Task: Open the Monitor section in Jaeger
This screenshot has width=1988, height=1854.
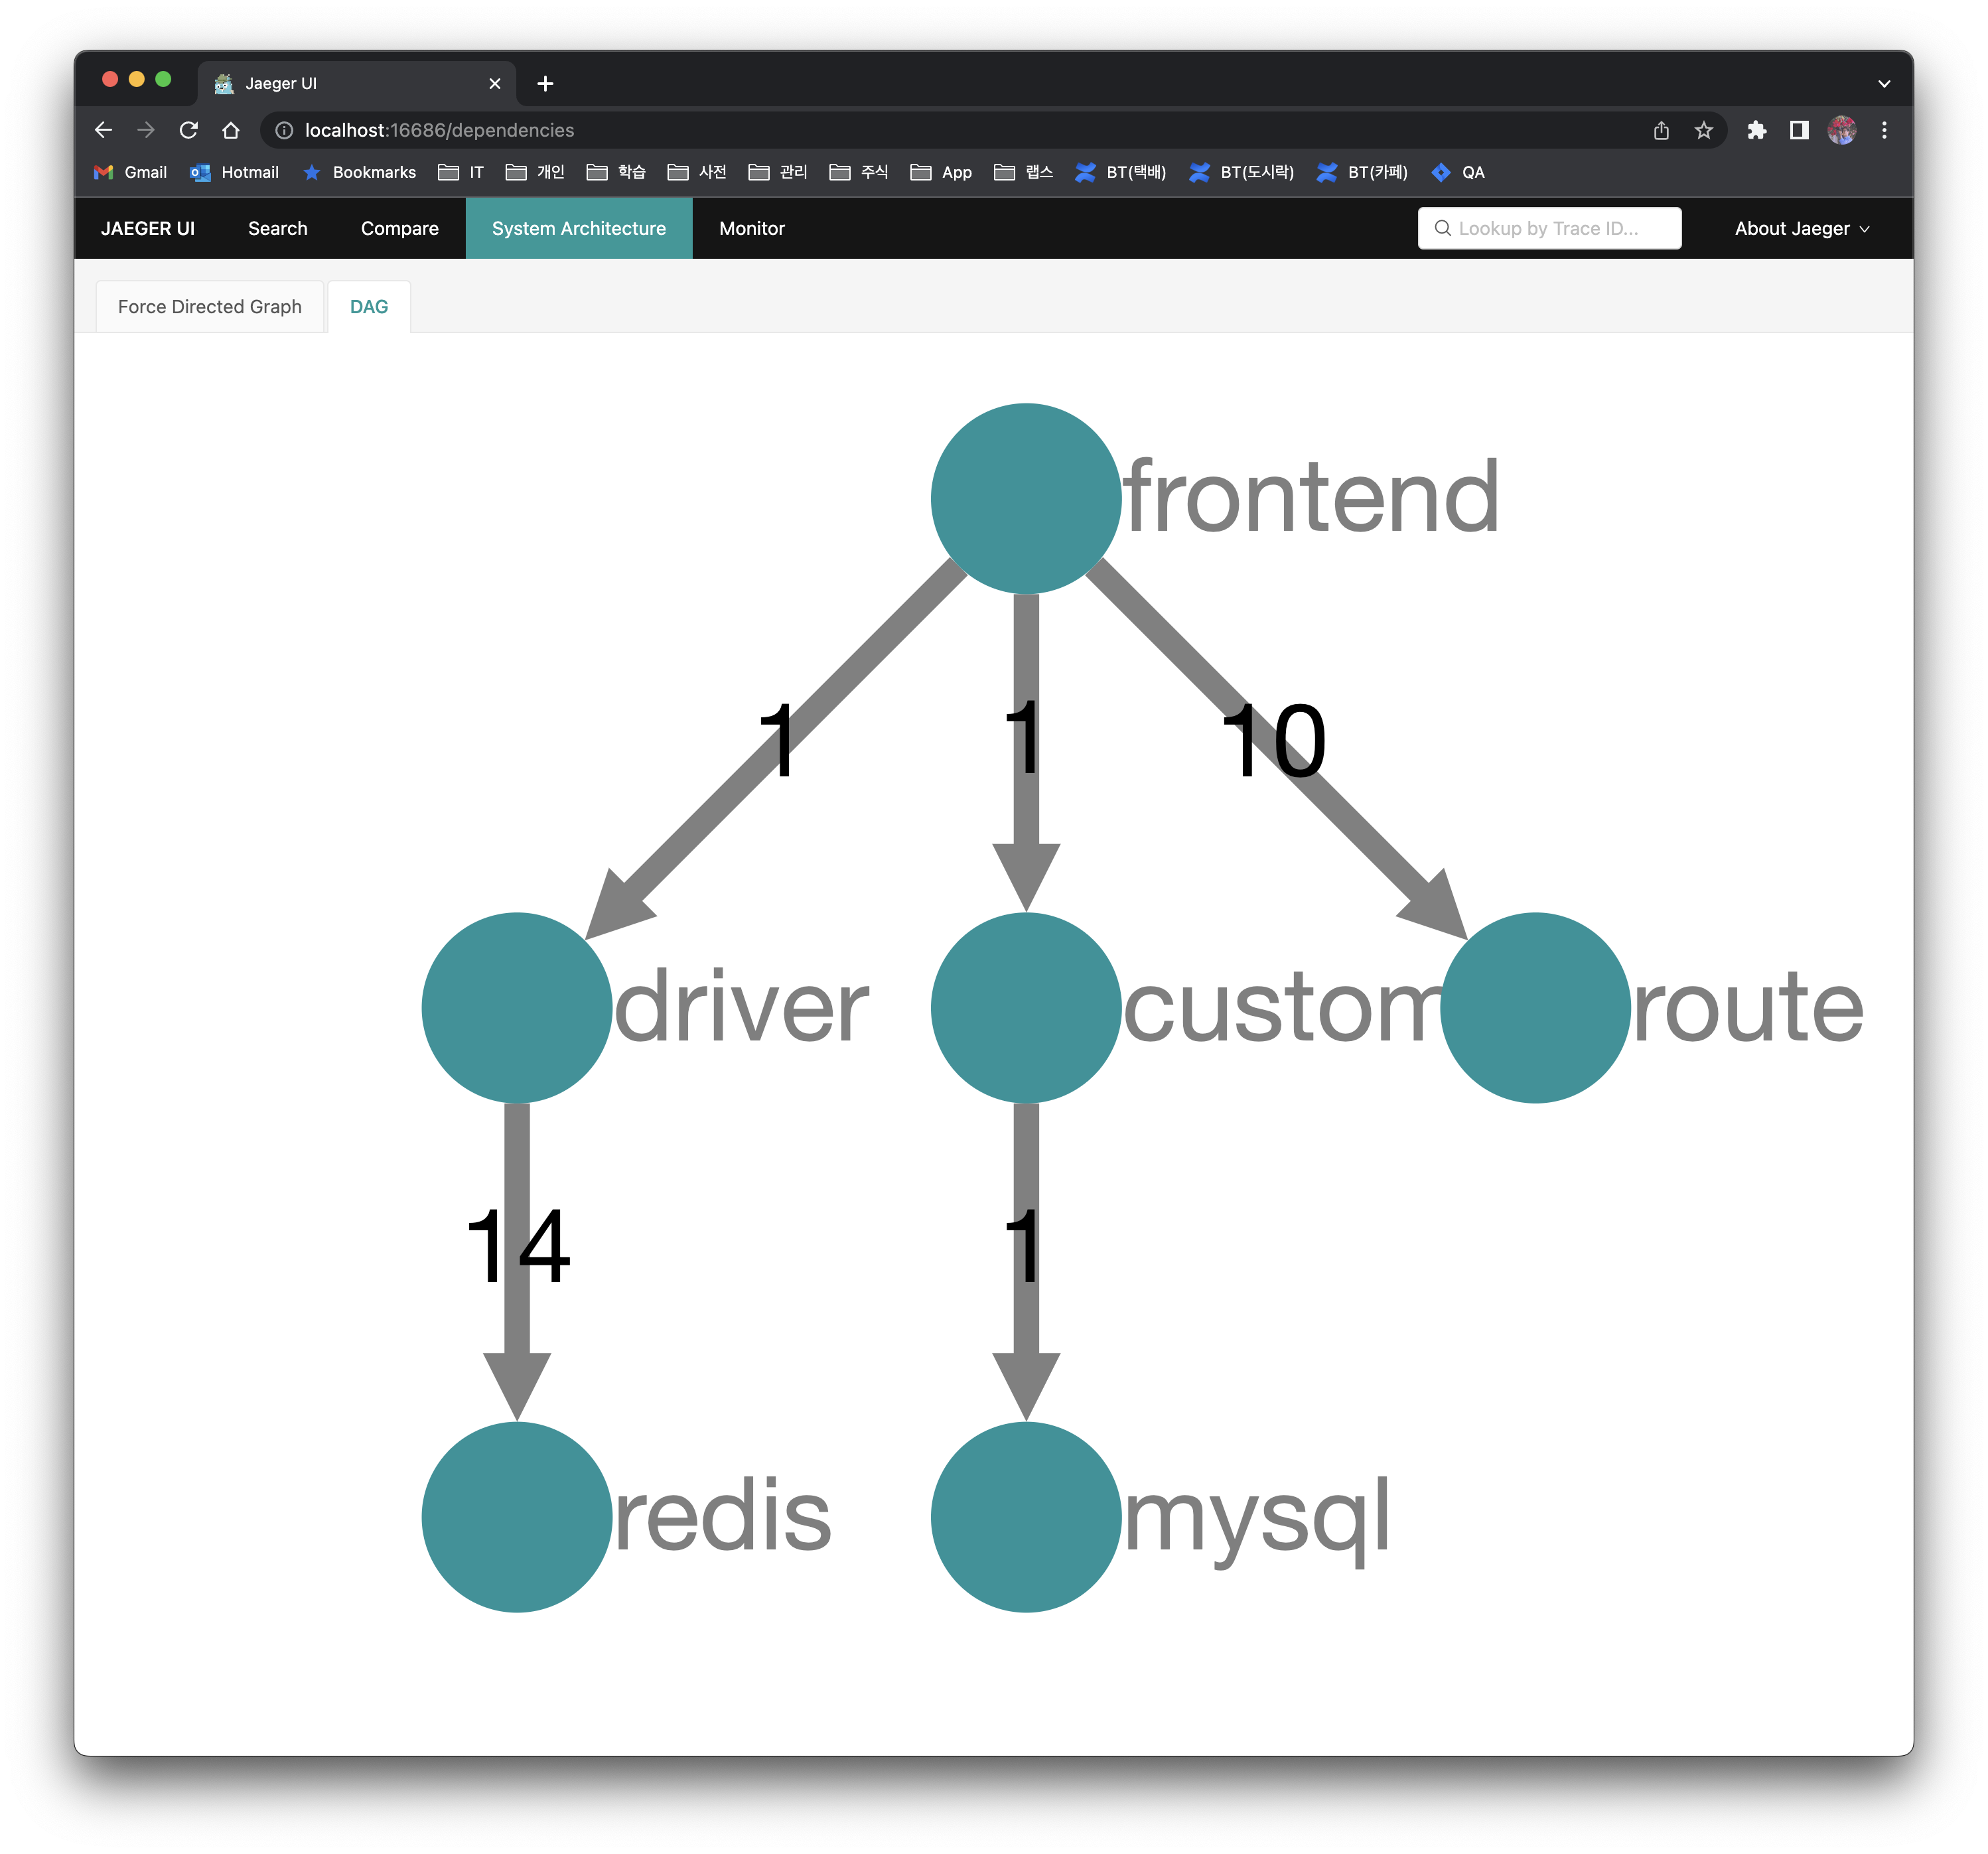Action: 751,228
